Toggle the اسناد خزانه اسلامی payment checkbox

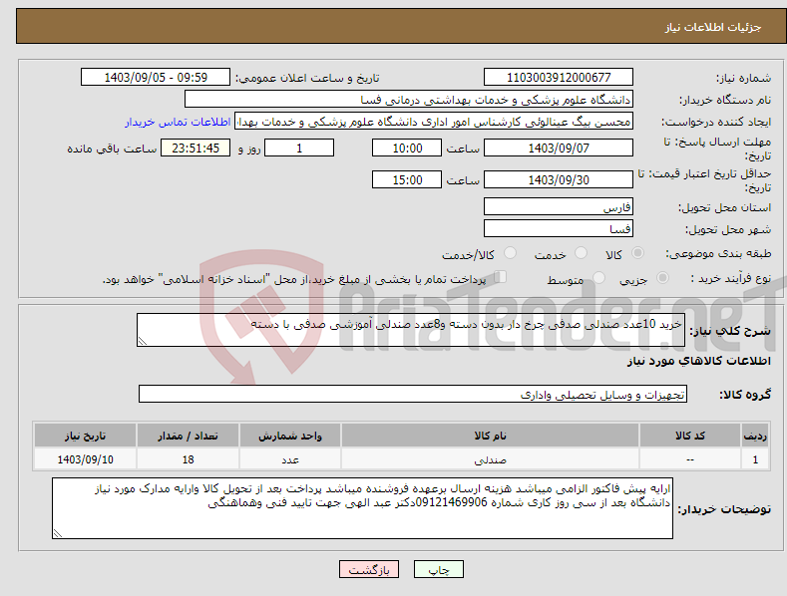pyautogui.click(x=500, y=277)
